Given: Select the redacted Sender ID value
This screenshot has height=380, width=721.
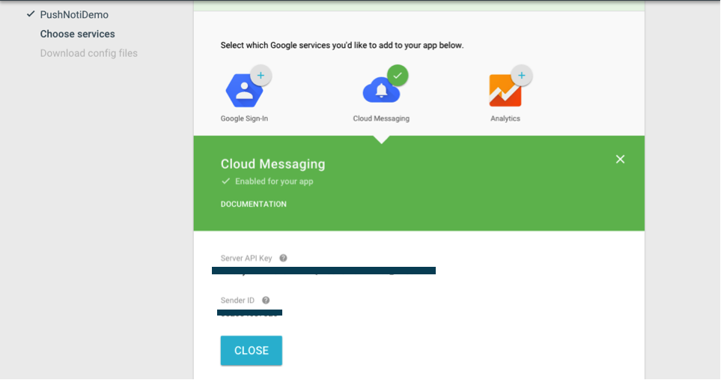Looking at the screenshot, I should coord(249,313).
